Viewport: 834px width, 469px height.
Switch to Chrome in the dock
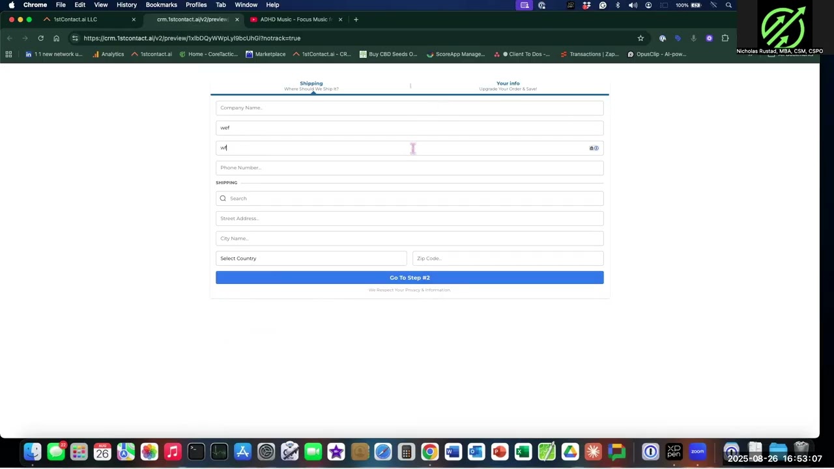click(x=429, y=451)
